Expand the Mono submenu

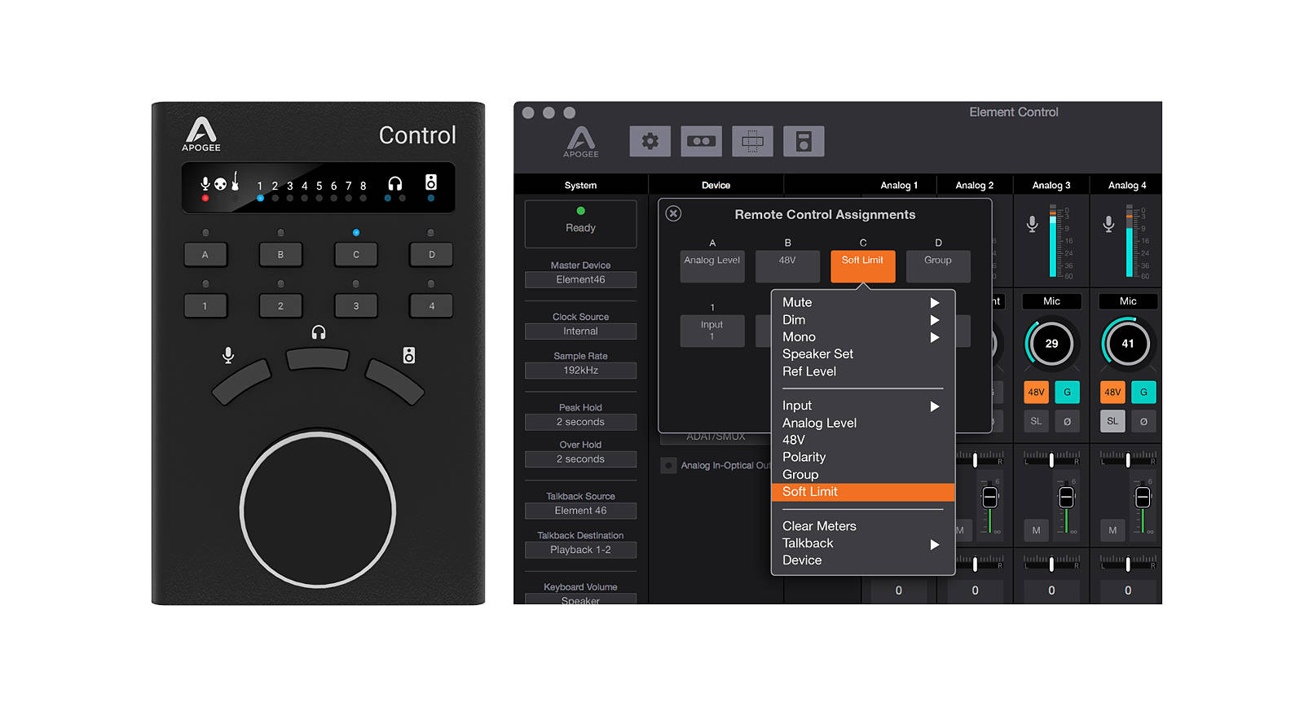tap(862, 337)
